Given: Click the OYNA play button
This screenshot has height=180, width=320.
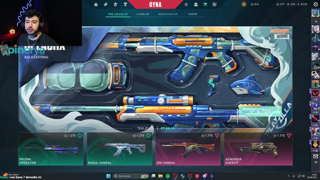Looking at the screenshot, I should coord(155,4).
